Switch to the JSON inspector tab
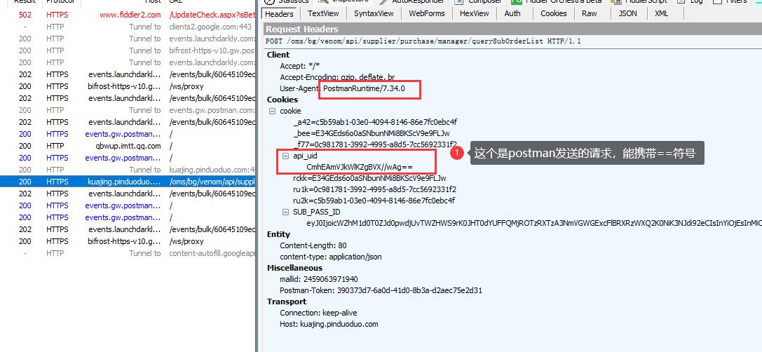The height and width of the screenshot is (352, 762). coord(627,13)
